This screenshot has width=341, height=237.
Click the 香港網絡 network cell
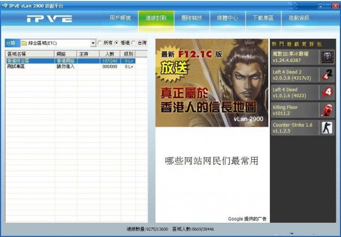(65, 61)
